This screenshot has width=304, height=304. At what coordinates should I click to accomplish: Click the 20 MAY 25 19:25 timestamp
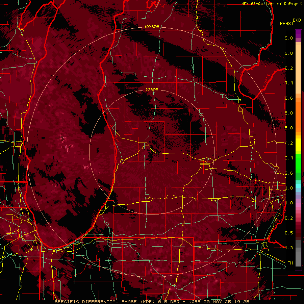click(x=226, y=302)
